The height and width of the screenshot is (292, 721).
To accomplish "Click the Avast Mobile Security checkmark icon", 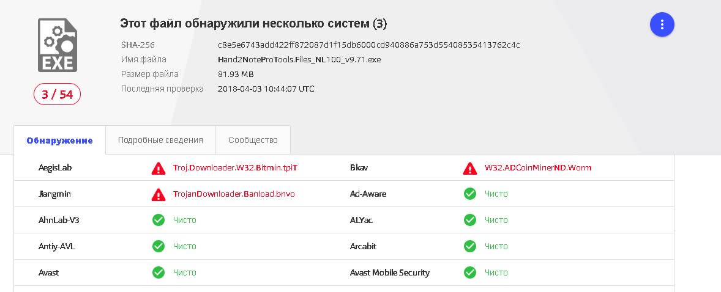I will tap(470, 272).
